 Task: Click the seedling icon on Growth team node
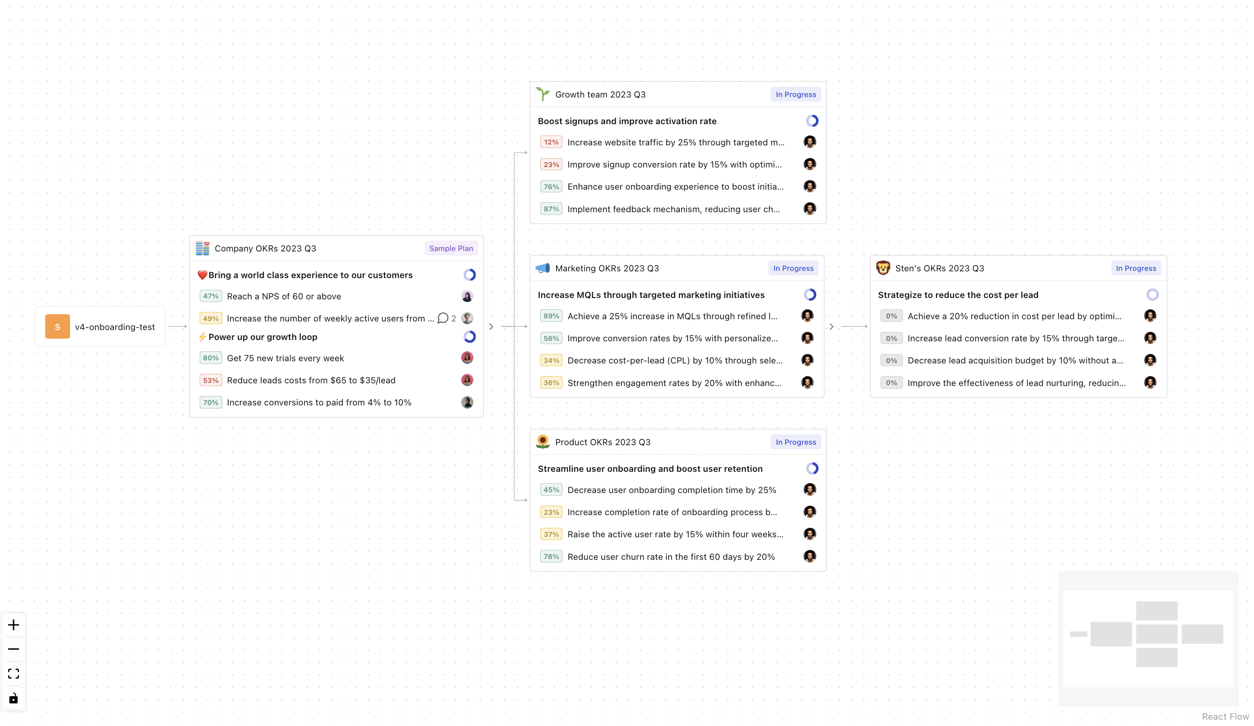tap(543, 94)
